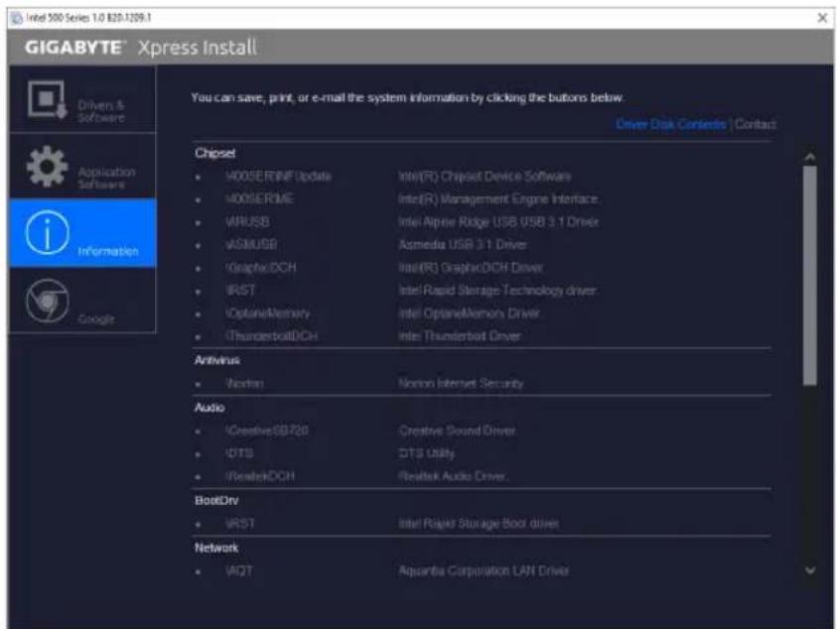Select the Information tab icon
The height and width of the screenshot is (629, 837).
pos(47,232)
